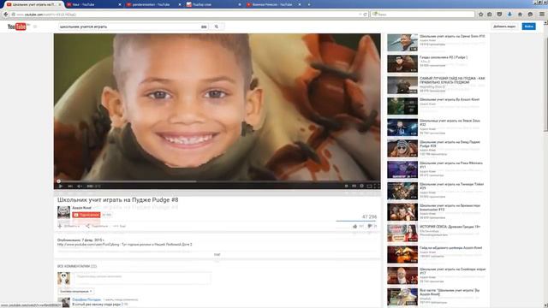Click the thumbs-down dislike icon
The width and height of the screenshot is (548, 308).
[370, 226]
